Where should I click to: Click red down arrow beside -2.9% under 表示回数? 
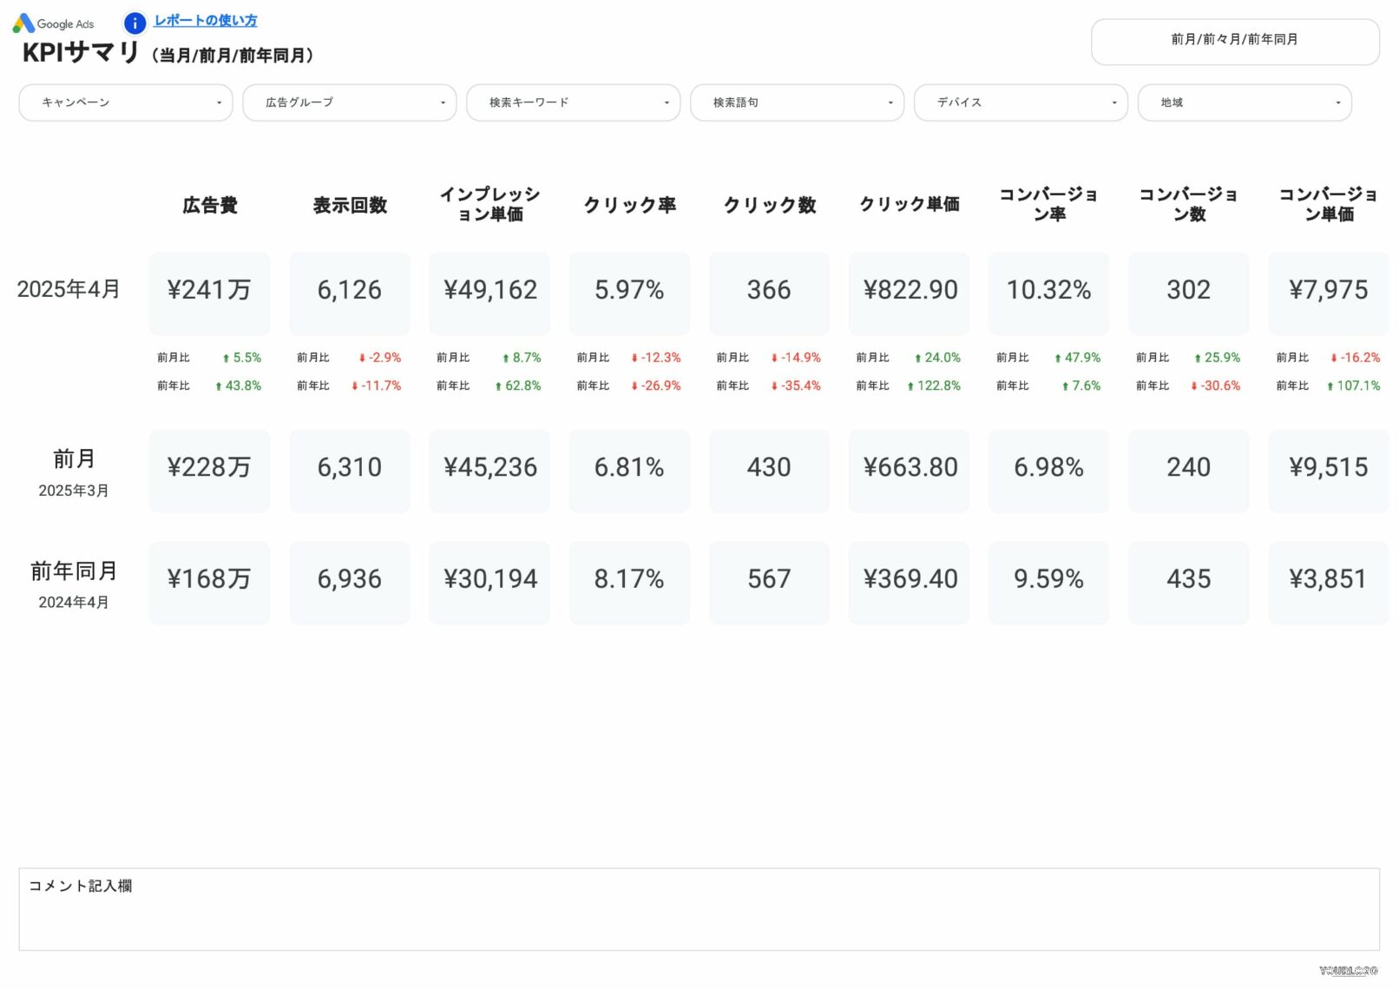[x=362, y=359]
